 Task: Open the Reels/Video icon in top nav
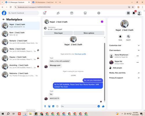(x=72, y=13)
